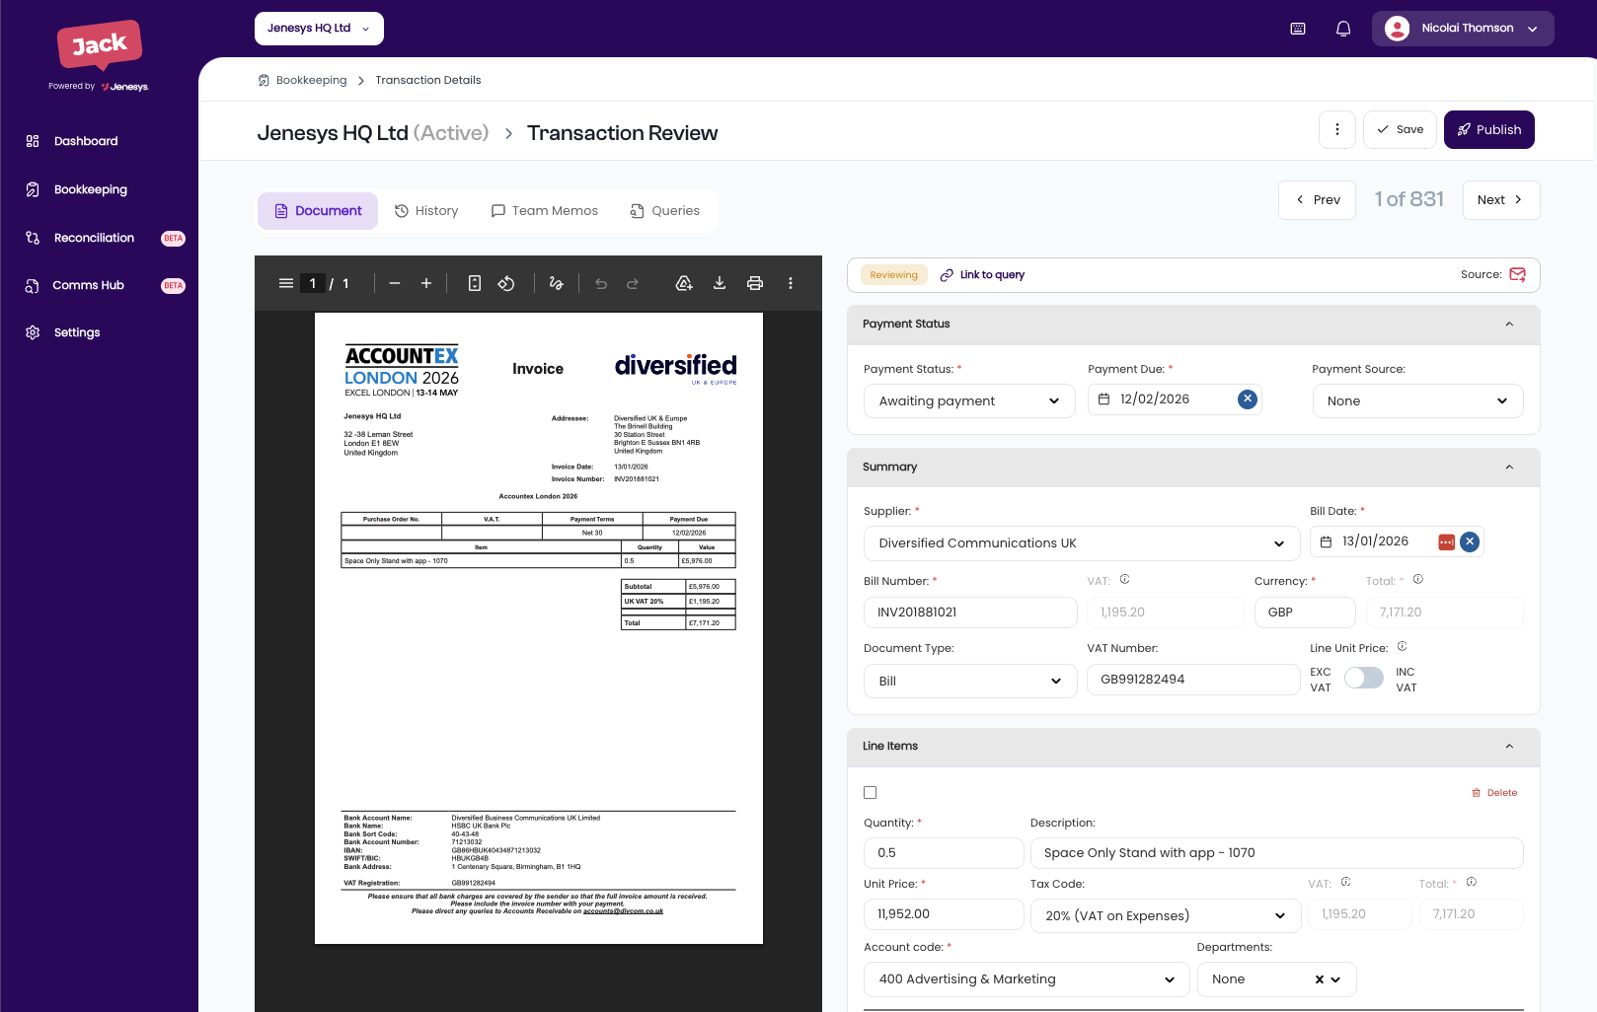
Task: Open PDF sidebar hamburger menu
Action: pos(286,283)
